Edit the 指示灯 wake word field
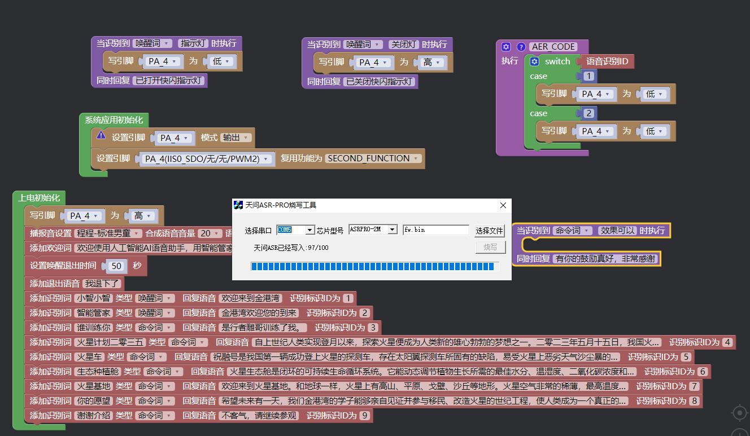This screenshot has height=436, width=750. (193, 43)
